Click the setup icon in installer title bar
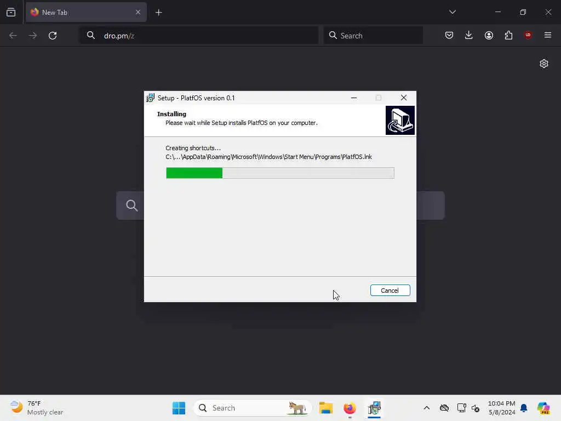Screen dimensions: 561x421 pos(150,98)
